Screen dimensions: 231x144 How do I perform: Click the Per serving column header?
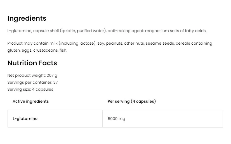tap(132, 101)
